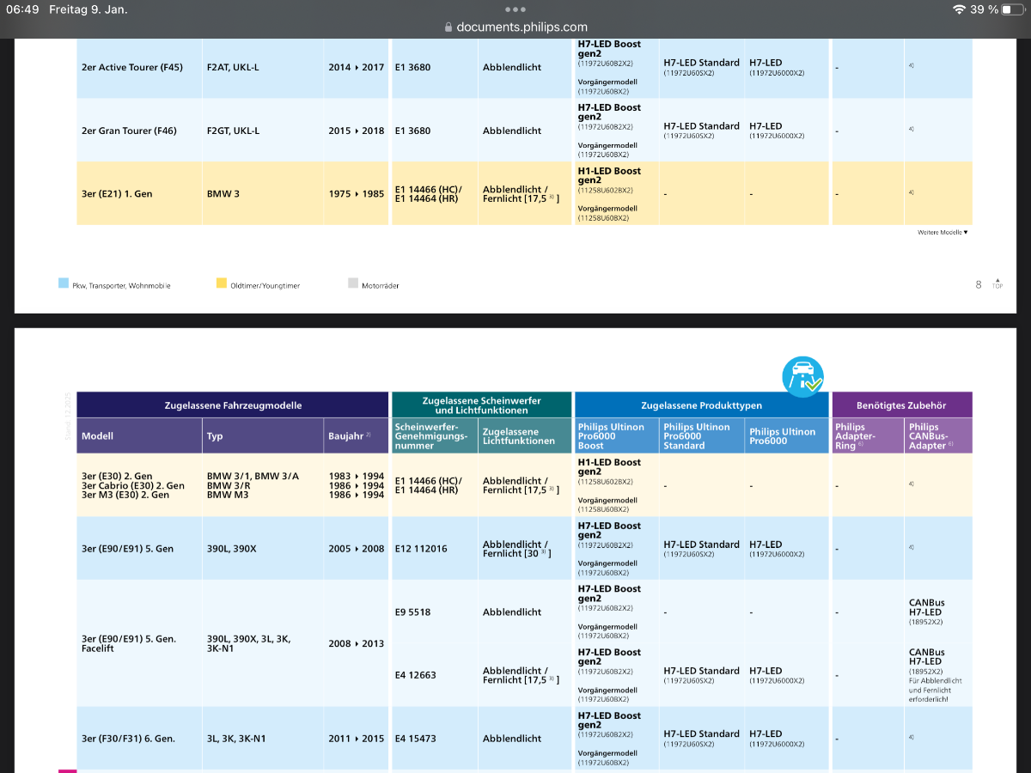Viewport: 1031px width, 773px height.
Task: Click the road-approved car icon with checkmark
Action: click(802, 375)
